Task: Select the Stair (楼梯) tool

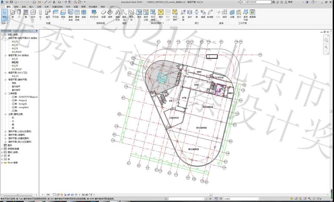Action: coord(110,14)
